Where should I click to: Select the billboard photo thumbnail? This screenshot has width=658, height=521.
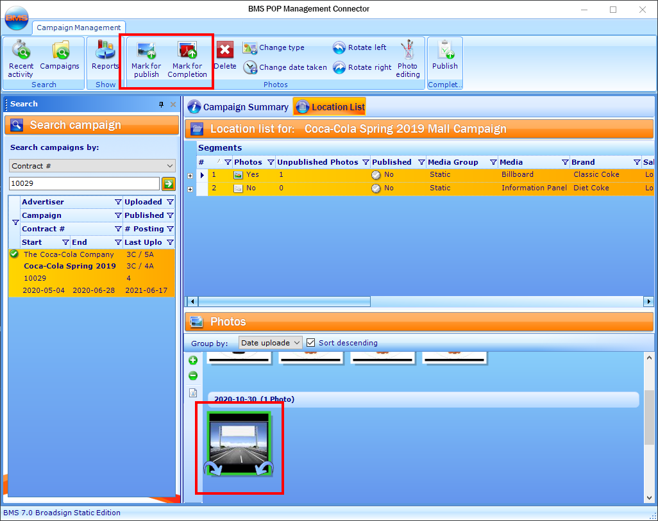(239, 443)
